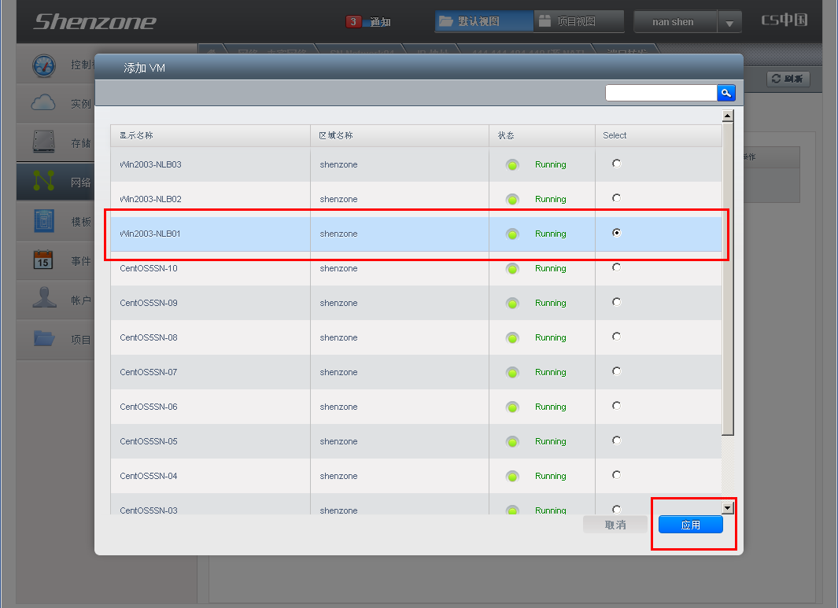Viewport: 838px width, 608px height.
Task: Switch to the 项目视图 project view tab
Action: coord(578,21)
